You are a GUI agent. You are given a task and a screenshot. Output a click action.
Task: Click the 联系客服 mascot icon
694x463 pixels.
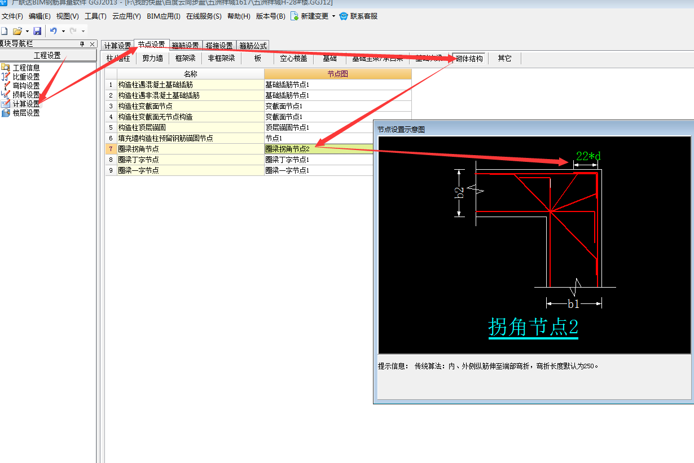[x=343, y=16]
